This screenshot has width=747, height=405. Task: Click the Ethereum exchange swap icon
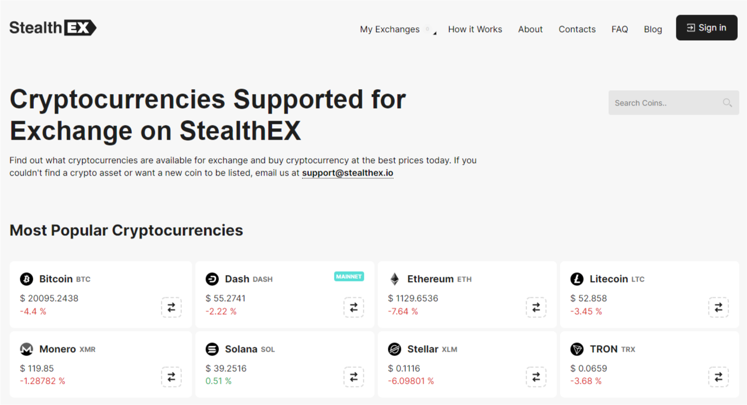click(536, 307)
